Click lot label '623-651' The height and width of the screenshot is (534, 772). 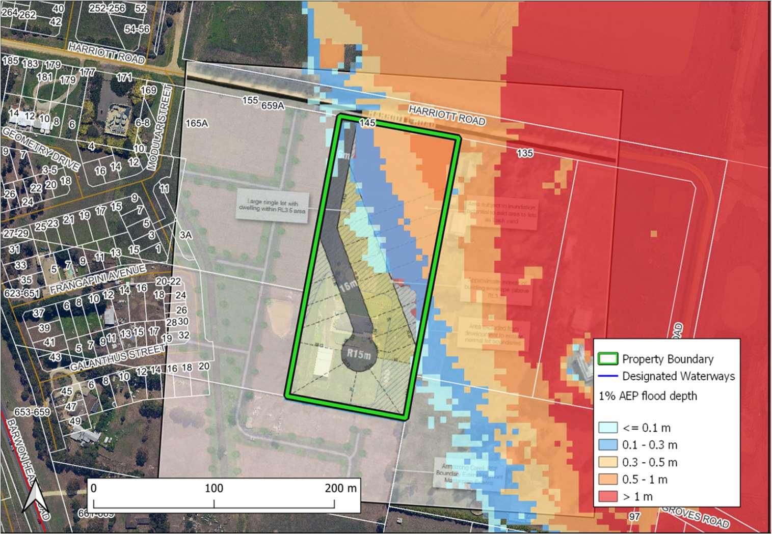tap(23, 294)
